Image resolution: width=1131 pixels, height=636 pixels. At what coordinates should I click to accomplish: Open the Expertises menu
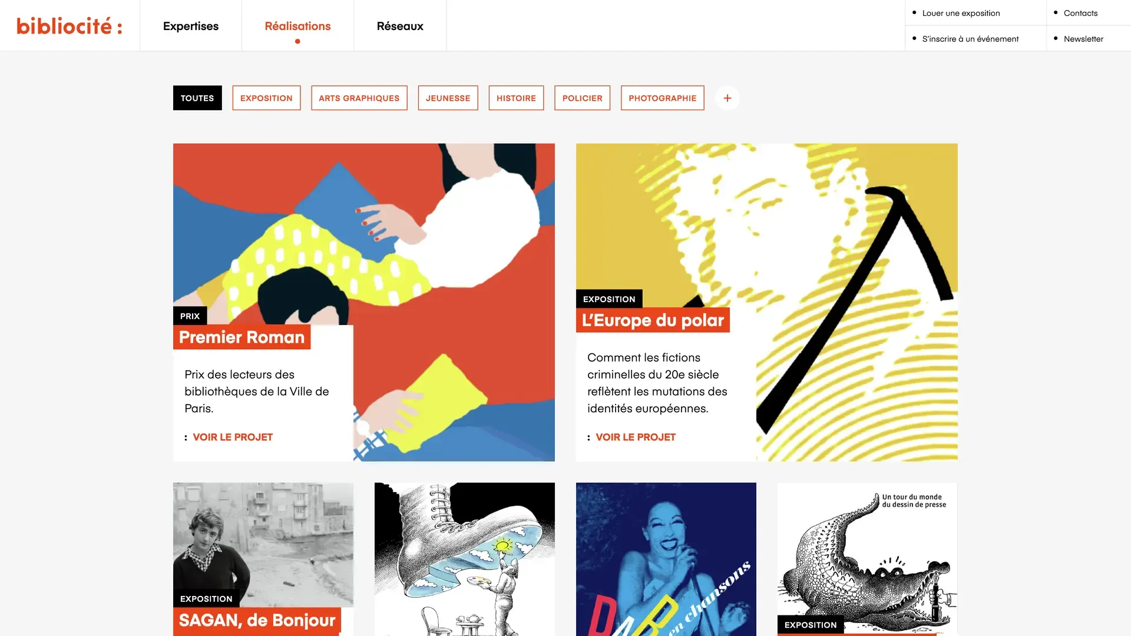coord(191,26)
